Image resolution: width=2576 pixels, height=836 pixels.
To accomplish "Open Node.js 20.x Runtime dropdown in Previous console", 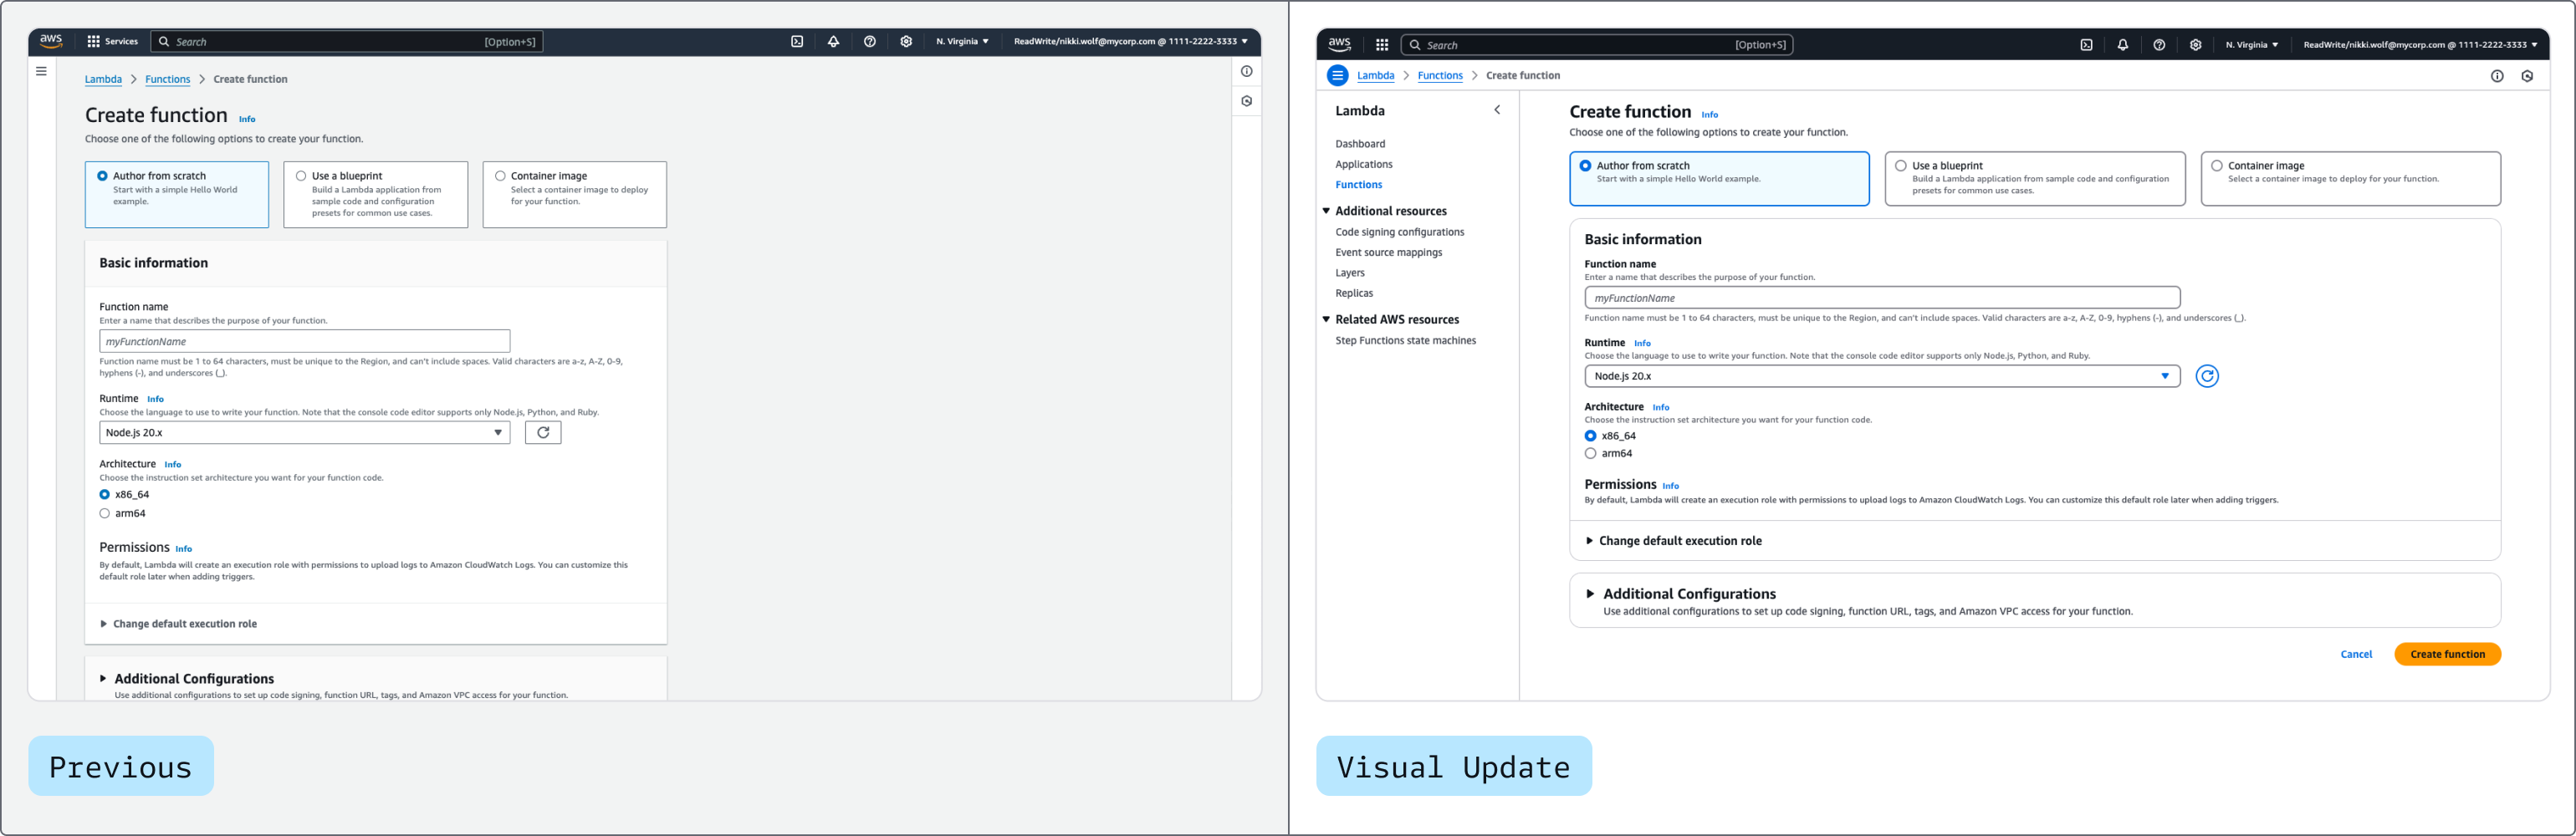I will pos(304,432).
